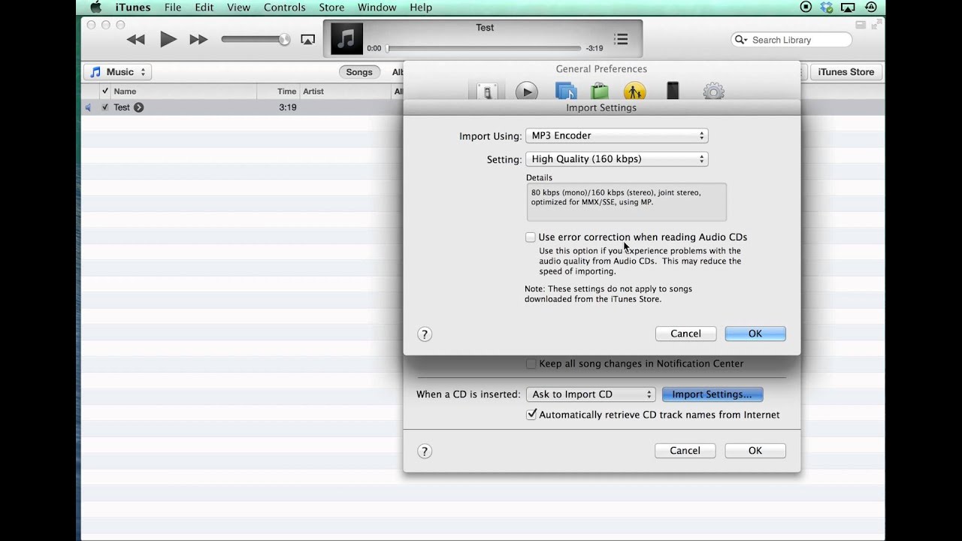Click Cancel in Import Settings dialog

coord(685,334)
